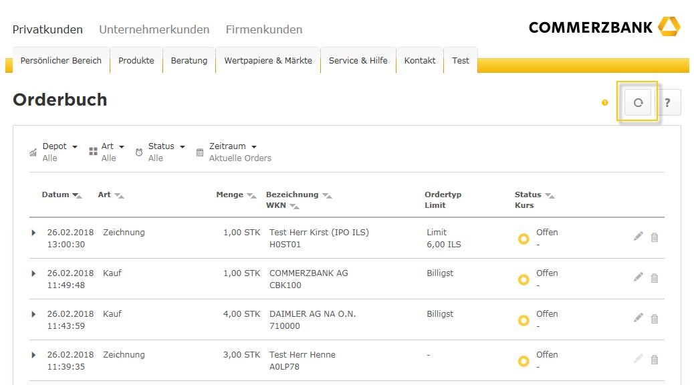Go to Firmenkunden section
The image size is (694, 385).
pyautogui.click(x=263, y=29)
